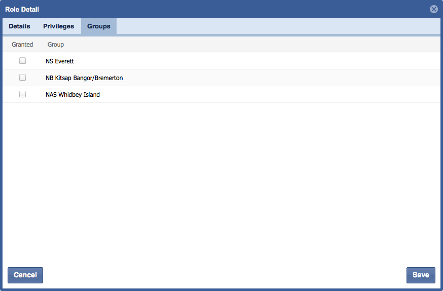Click blank header area right of Group column
This screenshot has height=291, width=443.
[x=253, y=45]
